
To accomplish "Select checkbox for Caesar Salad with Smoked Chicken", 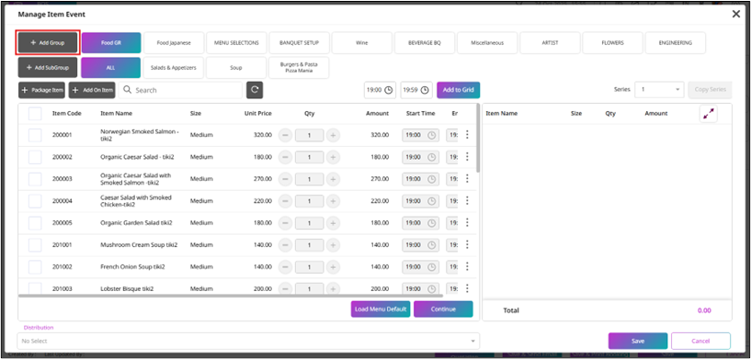I will click(35, 201).
